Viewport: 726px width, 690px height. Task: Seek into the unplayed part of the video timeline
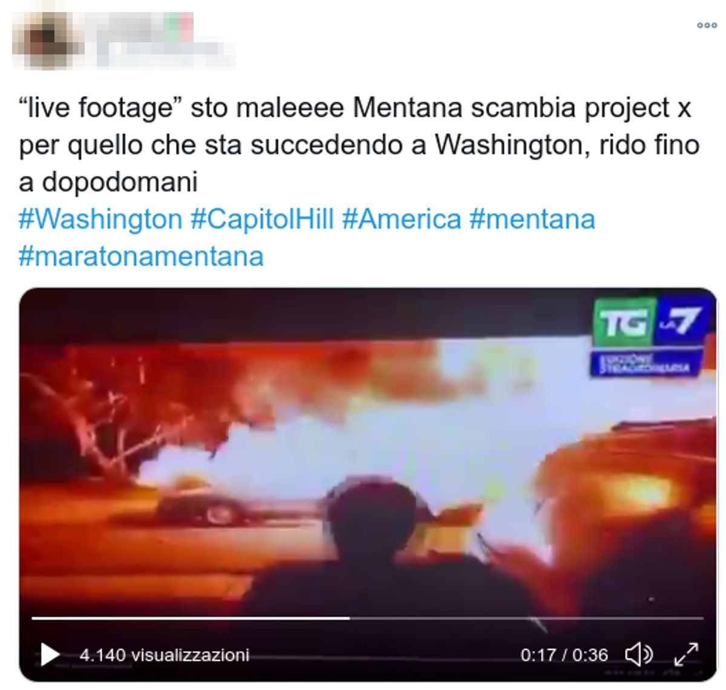[526, 618]
